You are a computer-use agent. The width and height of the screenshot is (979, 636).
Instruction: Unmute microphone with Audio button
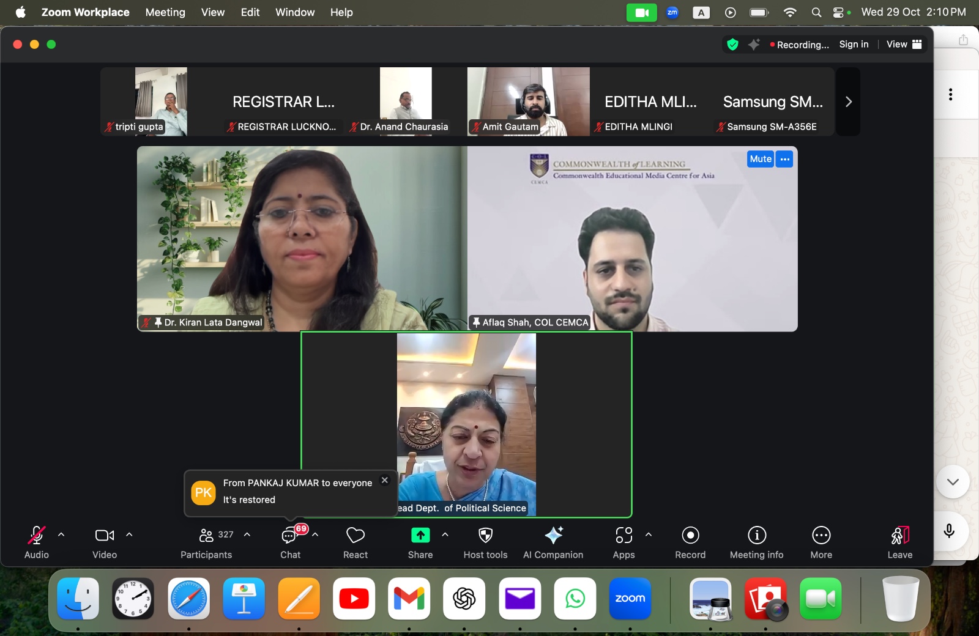[36, 542]
